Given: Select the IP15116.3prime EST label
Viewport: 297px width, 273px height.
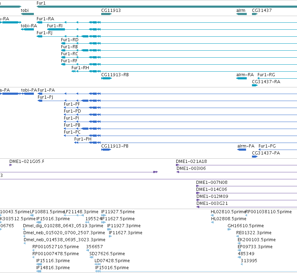Looking at the screenshot, I should tap(53, 261).
